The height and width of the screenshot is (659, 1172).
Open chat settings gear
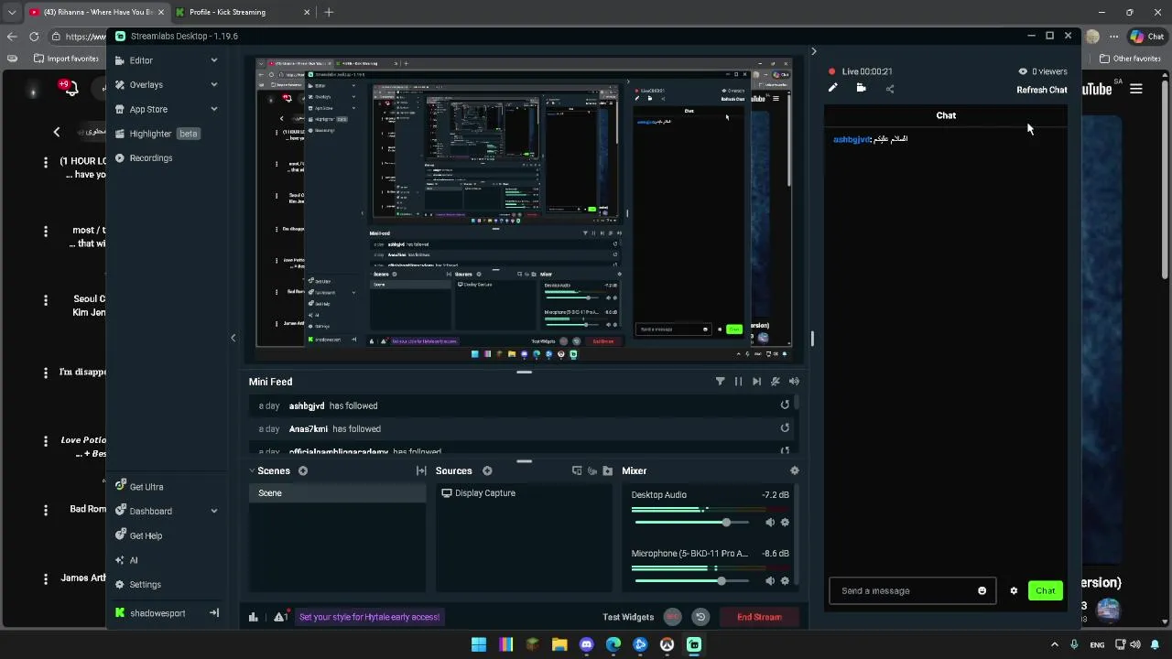pos(1014,590)
